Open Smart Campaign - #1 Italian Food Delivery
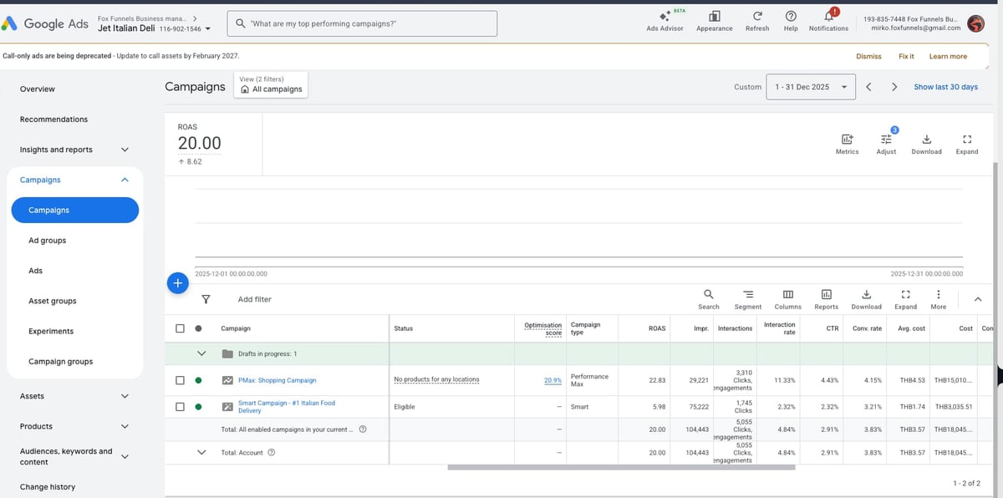This screenshot has height=498, width=1003. (287, 407)
